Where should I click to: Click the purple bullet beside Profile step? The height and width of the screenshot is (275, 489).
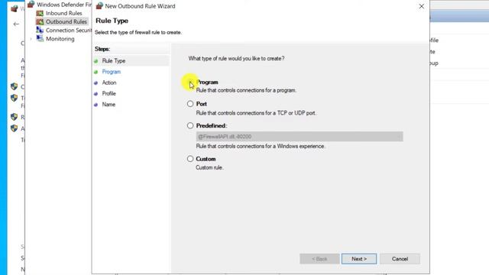96,94
